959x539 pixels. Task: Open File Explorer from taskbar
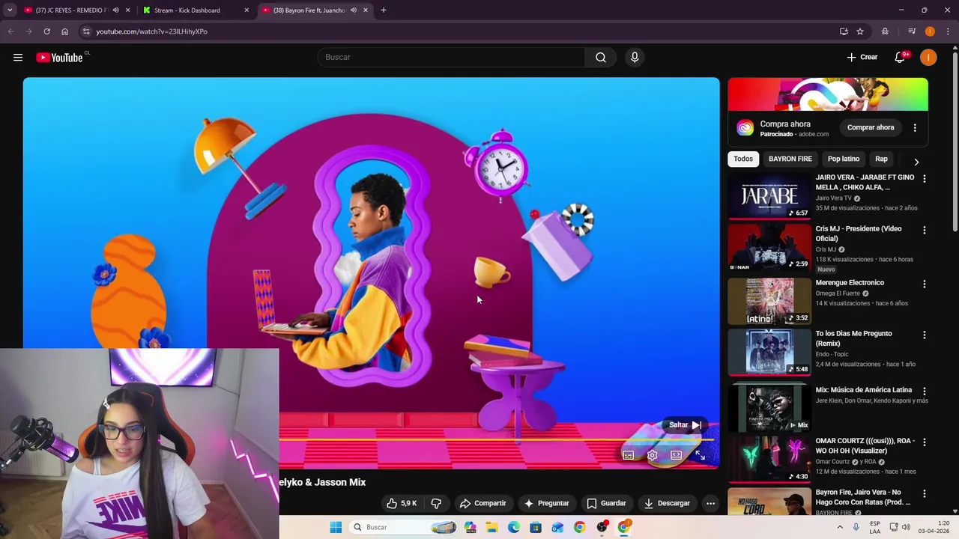491,527
